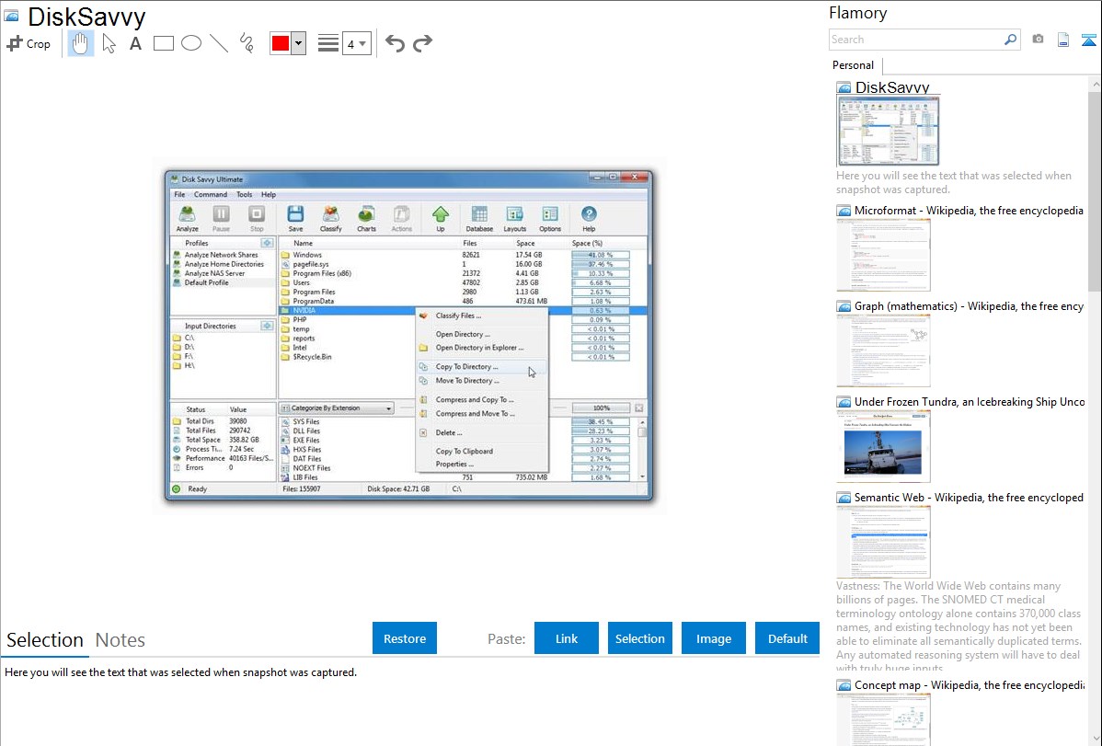Click the sidebar scrollbar up arrow
This screenshot has height=746, width=1102.
point(1095,85)
